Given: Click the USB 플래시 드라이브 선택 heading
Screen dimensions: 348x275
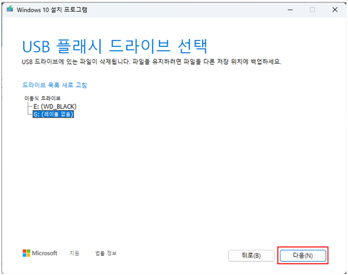Looking at the screenshot, I should [x=115, y=46].
